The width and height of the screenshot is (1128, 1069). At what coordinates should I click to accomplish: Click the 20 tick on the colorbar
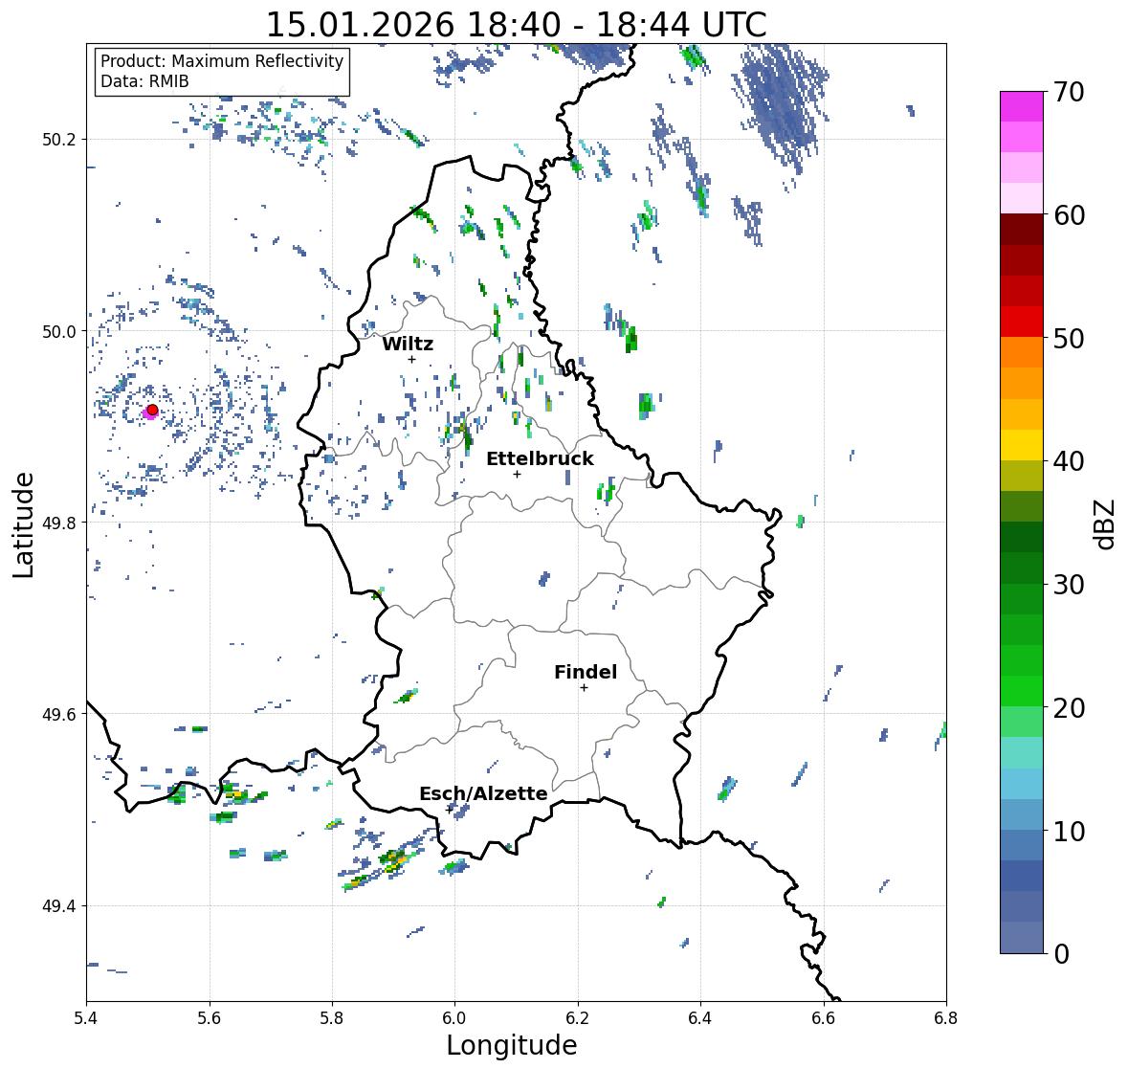[1069, 707]
